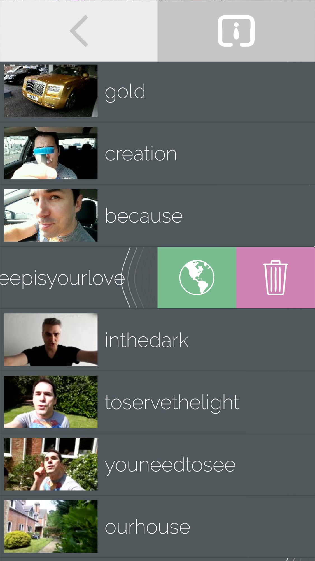Select the "creation" label

141,154
